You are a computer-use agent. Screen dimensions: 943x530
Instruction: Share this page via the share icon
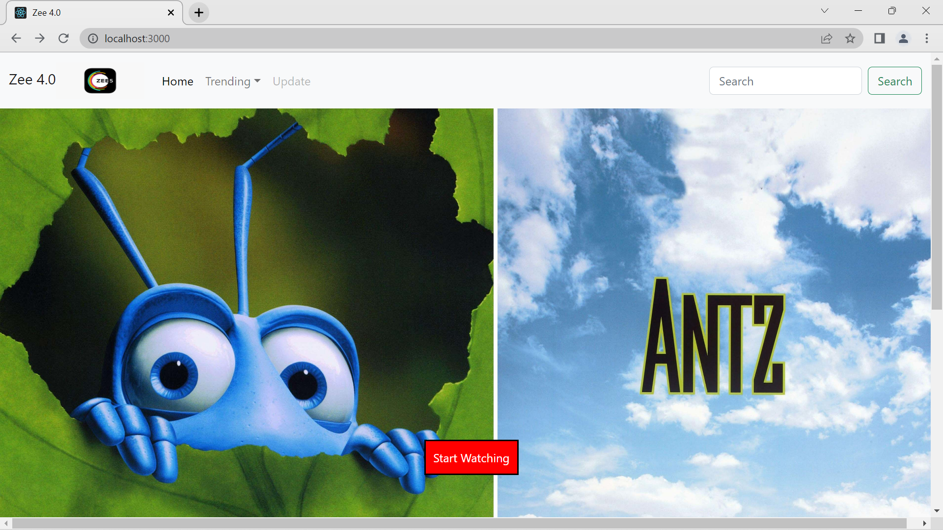coord(827,38)
